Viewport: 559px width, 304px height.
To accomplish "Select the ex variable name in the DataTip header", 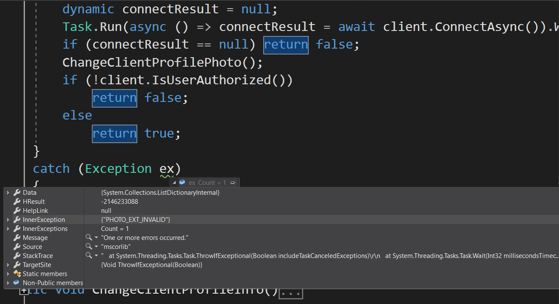I will click(192, 182).
